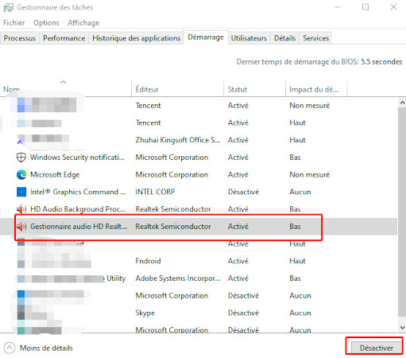
Task: Open the Options menu
Action: pos(46,23)
